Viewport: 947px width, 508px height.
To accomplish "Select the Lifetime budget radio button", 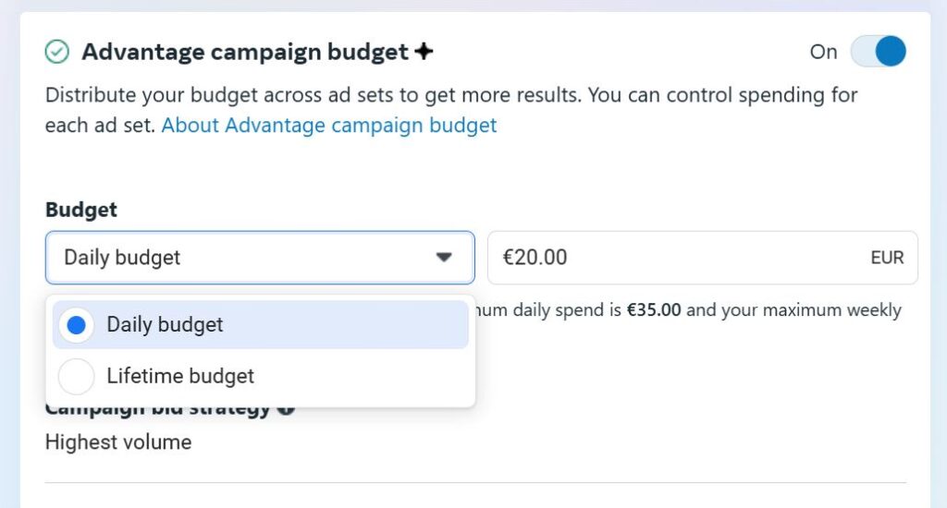I will (x=76, y=377).
